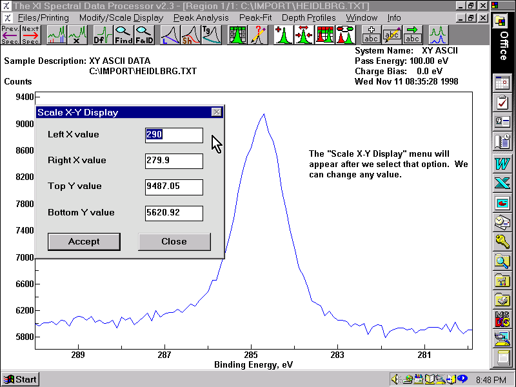Click the overlay spectra icon in toolbar
Image resolution: width=516 pixels, height=387 pixels.
click(x=438, y=35)
